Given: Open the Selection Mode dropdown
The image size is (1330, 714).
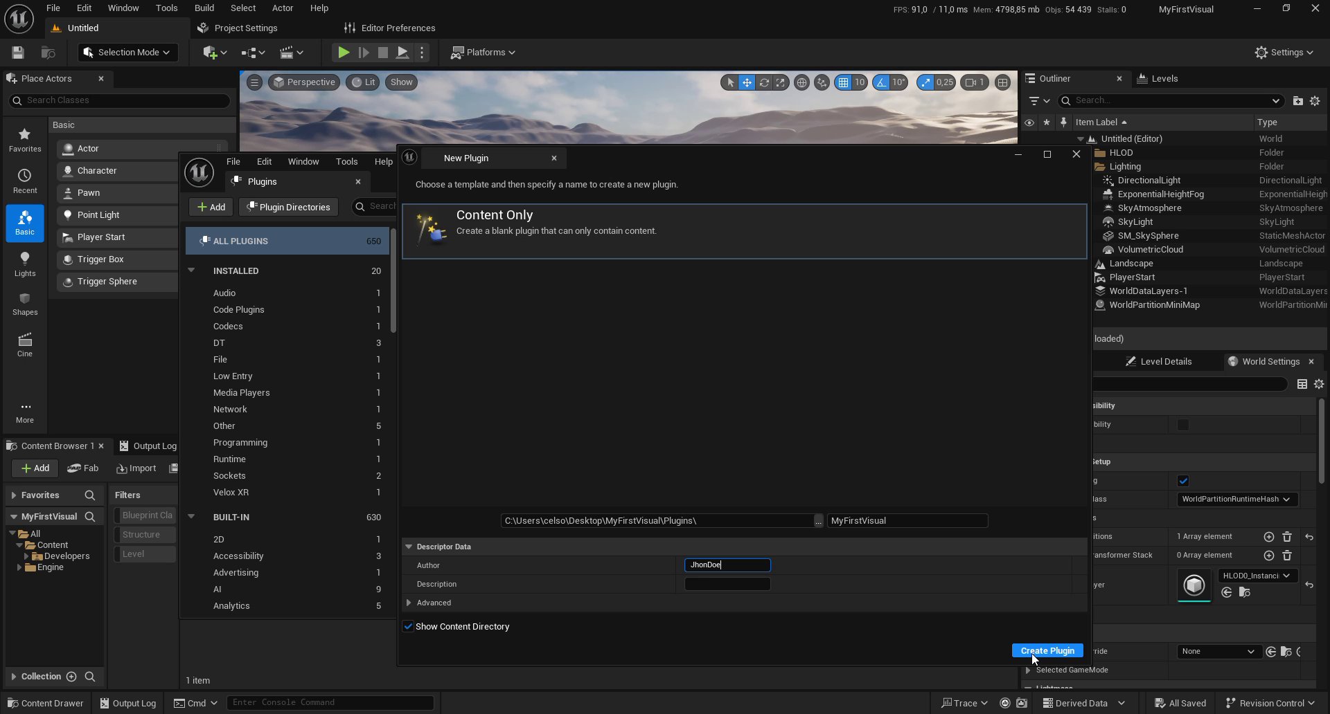Looking at the screenshot, I should [x=127, y=53].
